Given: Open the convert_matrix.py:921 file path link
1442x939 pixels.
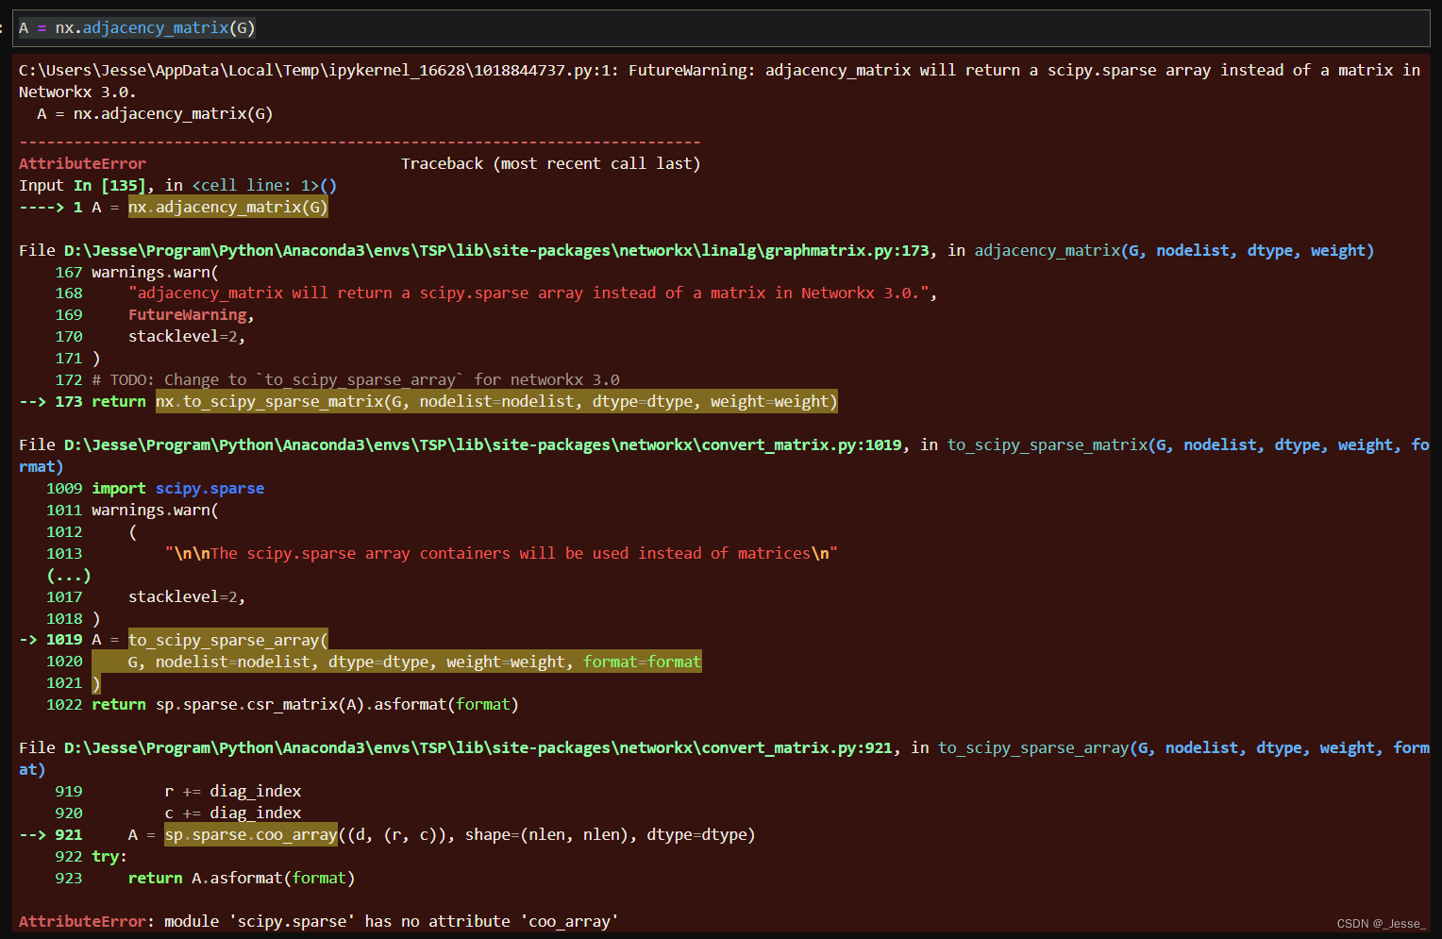Looking at the screenshot, I should click(476, 747).
